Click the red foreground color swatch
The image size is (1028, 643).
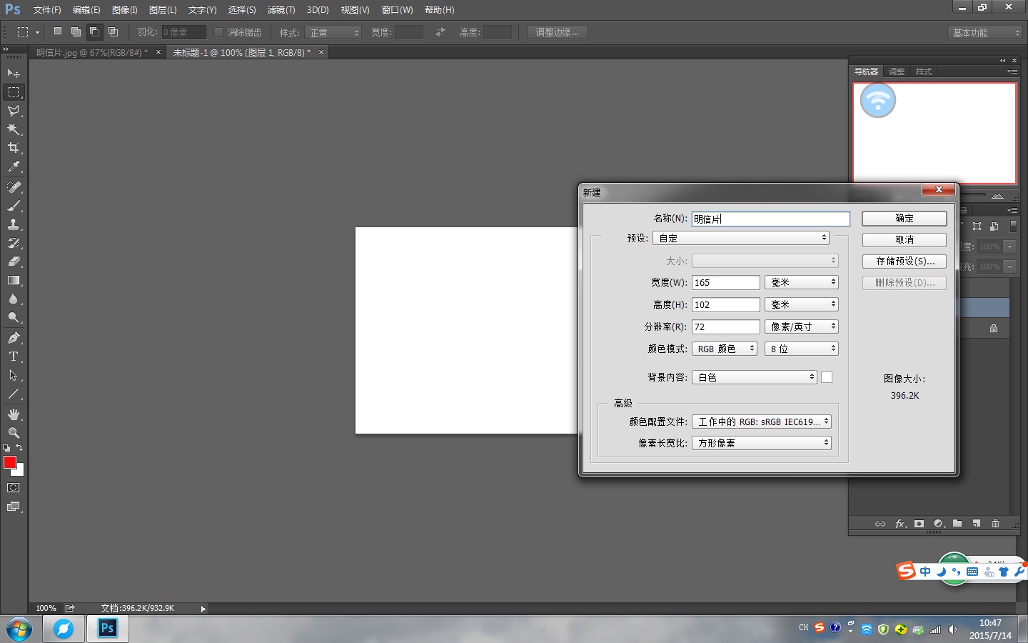[10, 462]
